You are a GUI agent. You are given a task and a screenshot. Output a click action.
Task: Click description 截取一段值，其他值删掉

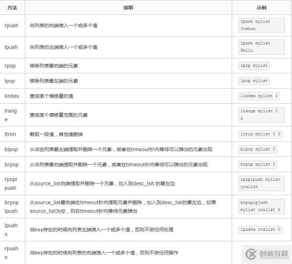[x=56, y=134]
